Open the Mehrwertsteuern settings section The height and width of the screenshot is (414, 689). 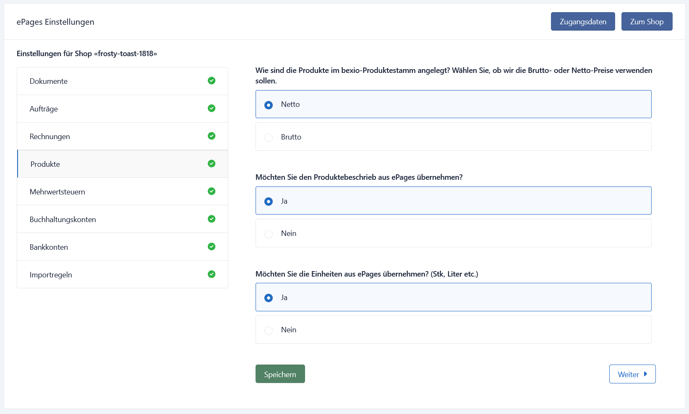pyautogui.click(x=123, y=191)
